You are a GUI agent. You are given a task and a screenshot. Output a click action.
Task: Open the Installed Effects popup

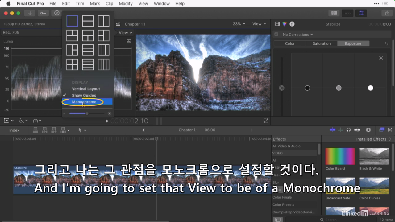click(x=373, y=139)
